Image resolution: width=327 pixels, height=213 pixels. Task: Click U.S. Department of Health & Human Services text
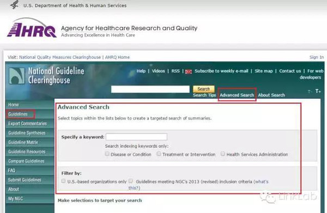(x=75, y=5)
